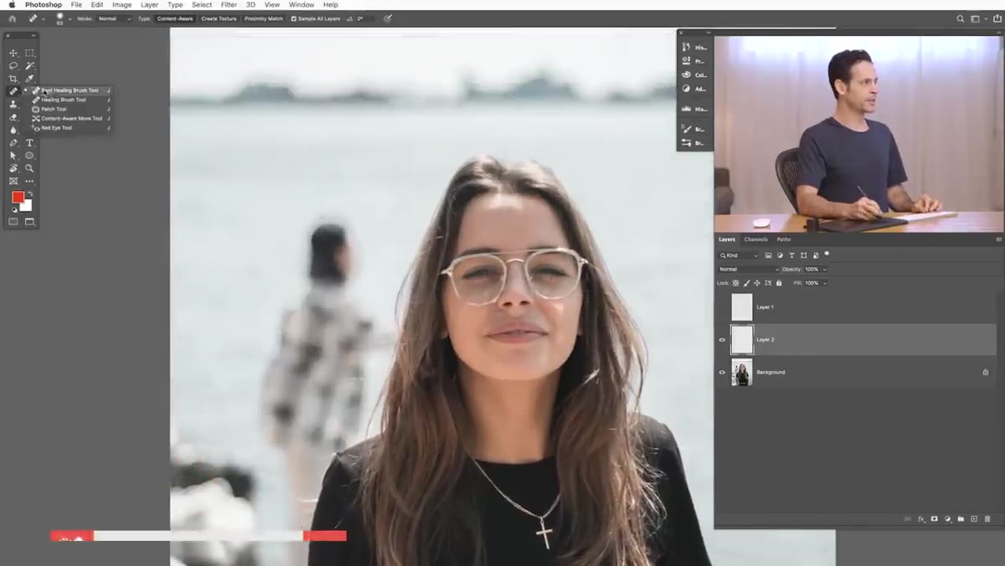Select the Eraser tool in the toolbox
The width and height of the screenshot is (1005, 566).
coord(13,117)
